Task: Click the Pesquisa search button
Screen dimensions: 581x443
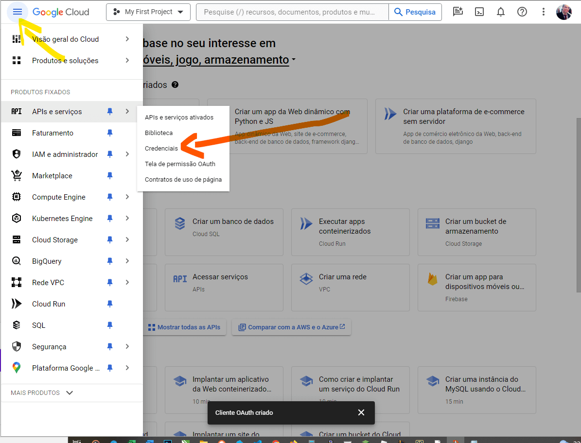Action: (415, 12)
